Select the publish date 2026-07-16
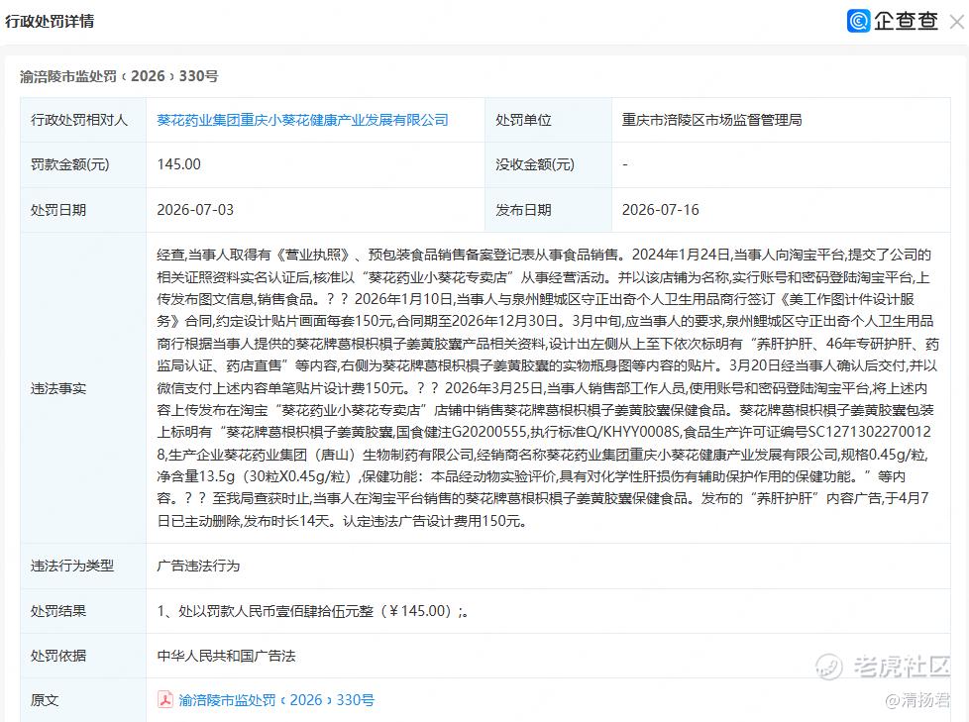969x722 pixels. pos(660,210)
